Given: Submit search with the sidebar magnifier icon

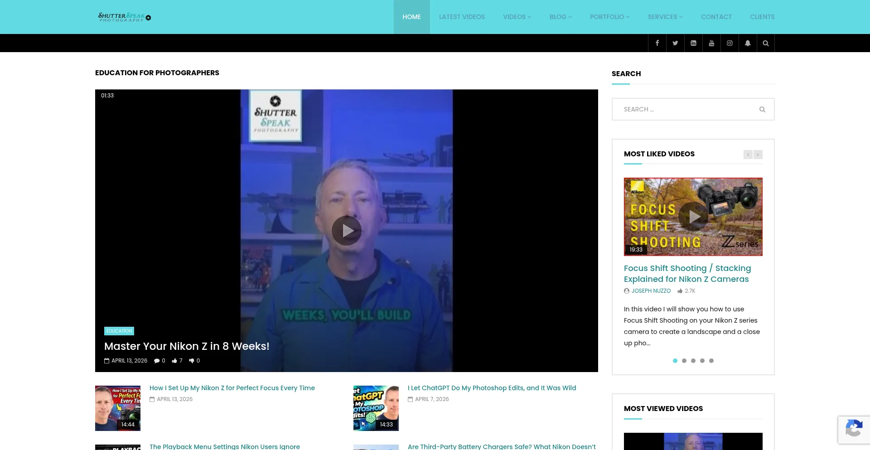Looking at the screenshot, I should point(762,109).
